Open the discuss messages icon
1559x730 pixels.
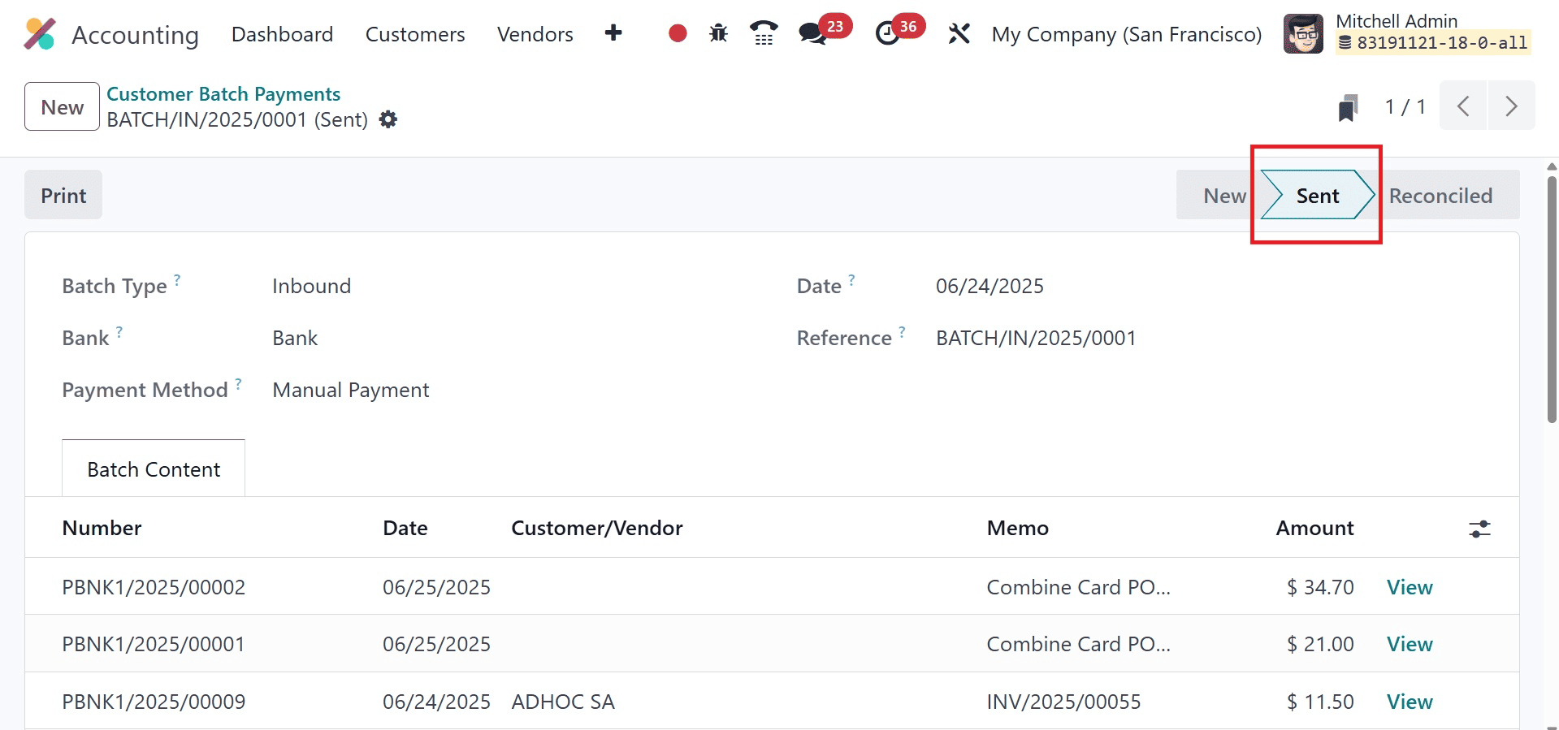812,33
